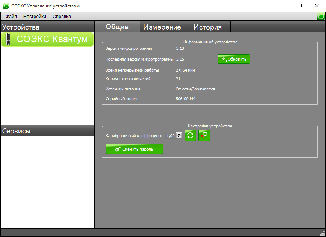The height and width of the screenshot is (237, 326).
Task: Switch to the История tab
Action: 208,27
